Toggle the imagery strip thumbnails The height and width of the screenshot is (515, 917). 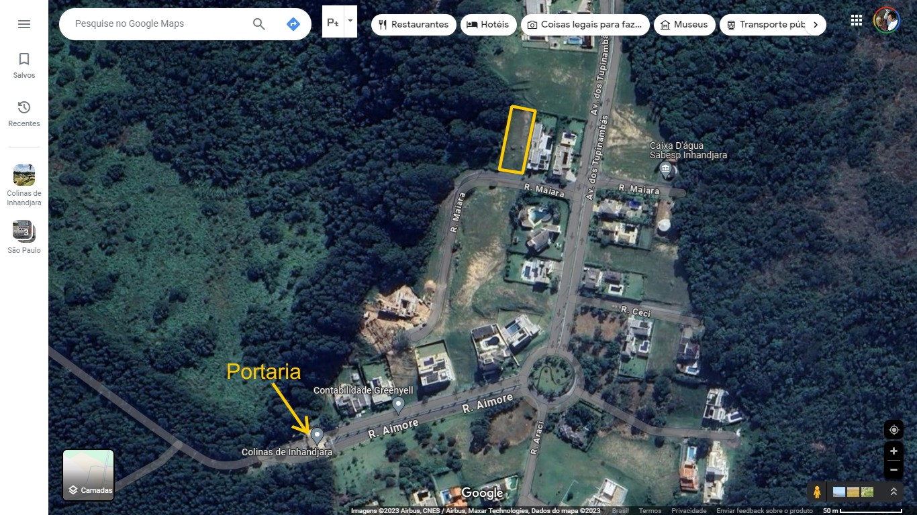point(853,492)
